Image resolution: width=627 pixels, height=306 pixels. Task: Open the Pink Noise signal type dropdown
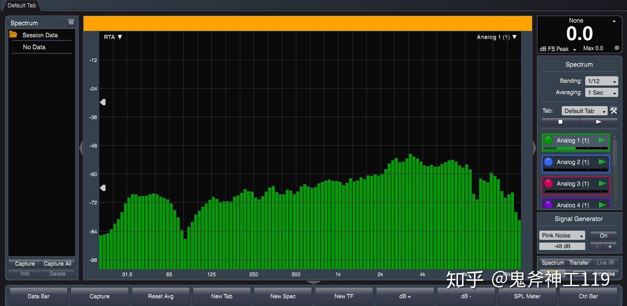pos(562,235)
